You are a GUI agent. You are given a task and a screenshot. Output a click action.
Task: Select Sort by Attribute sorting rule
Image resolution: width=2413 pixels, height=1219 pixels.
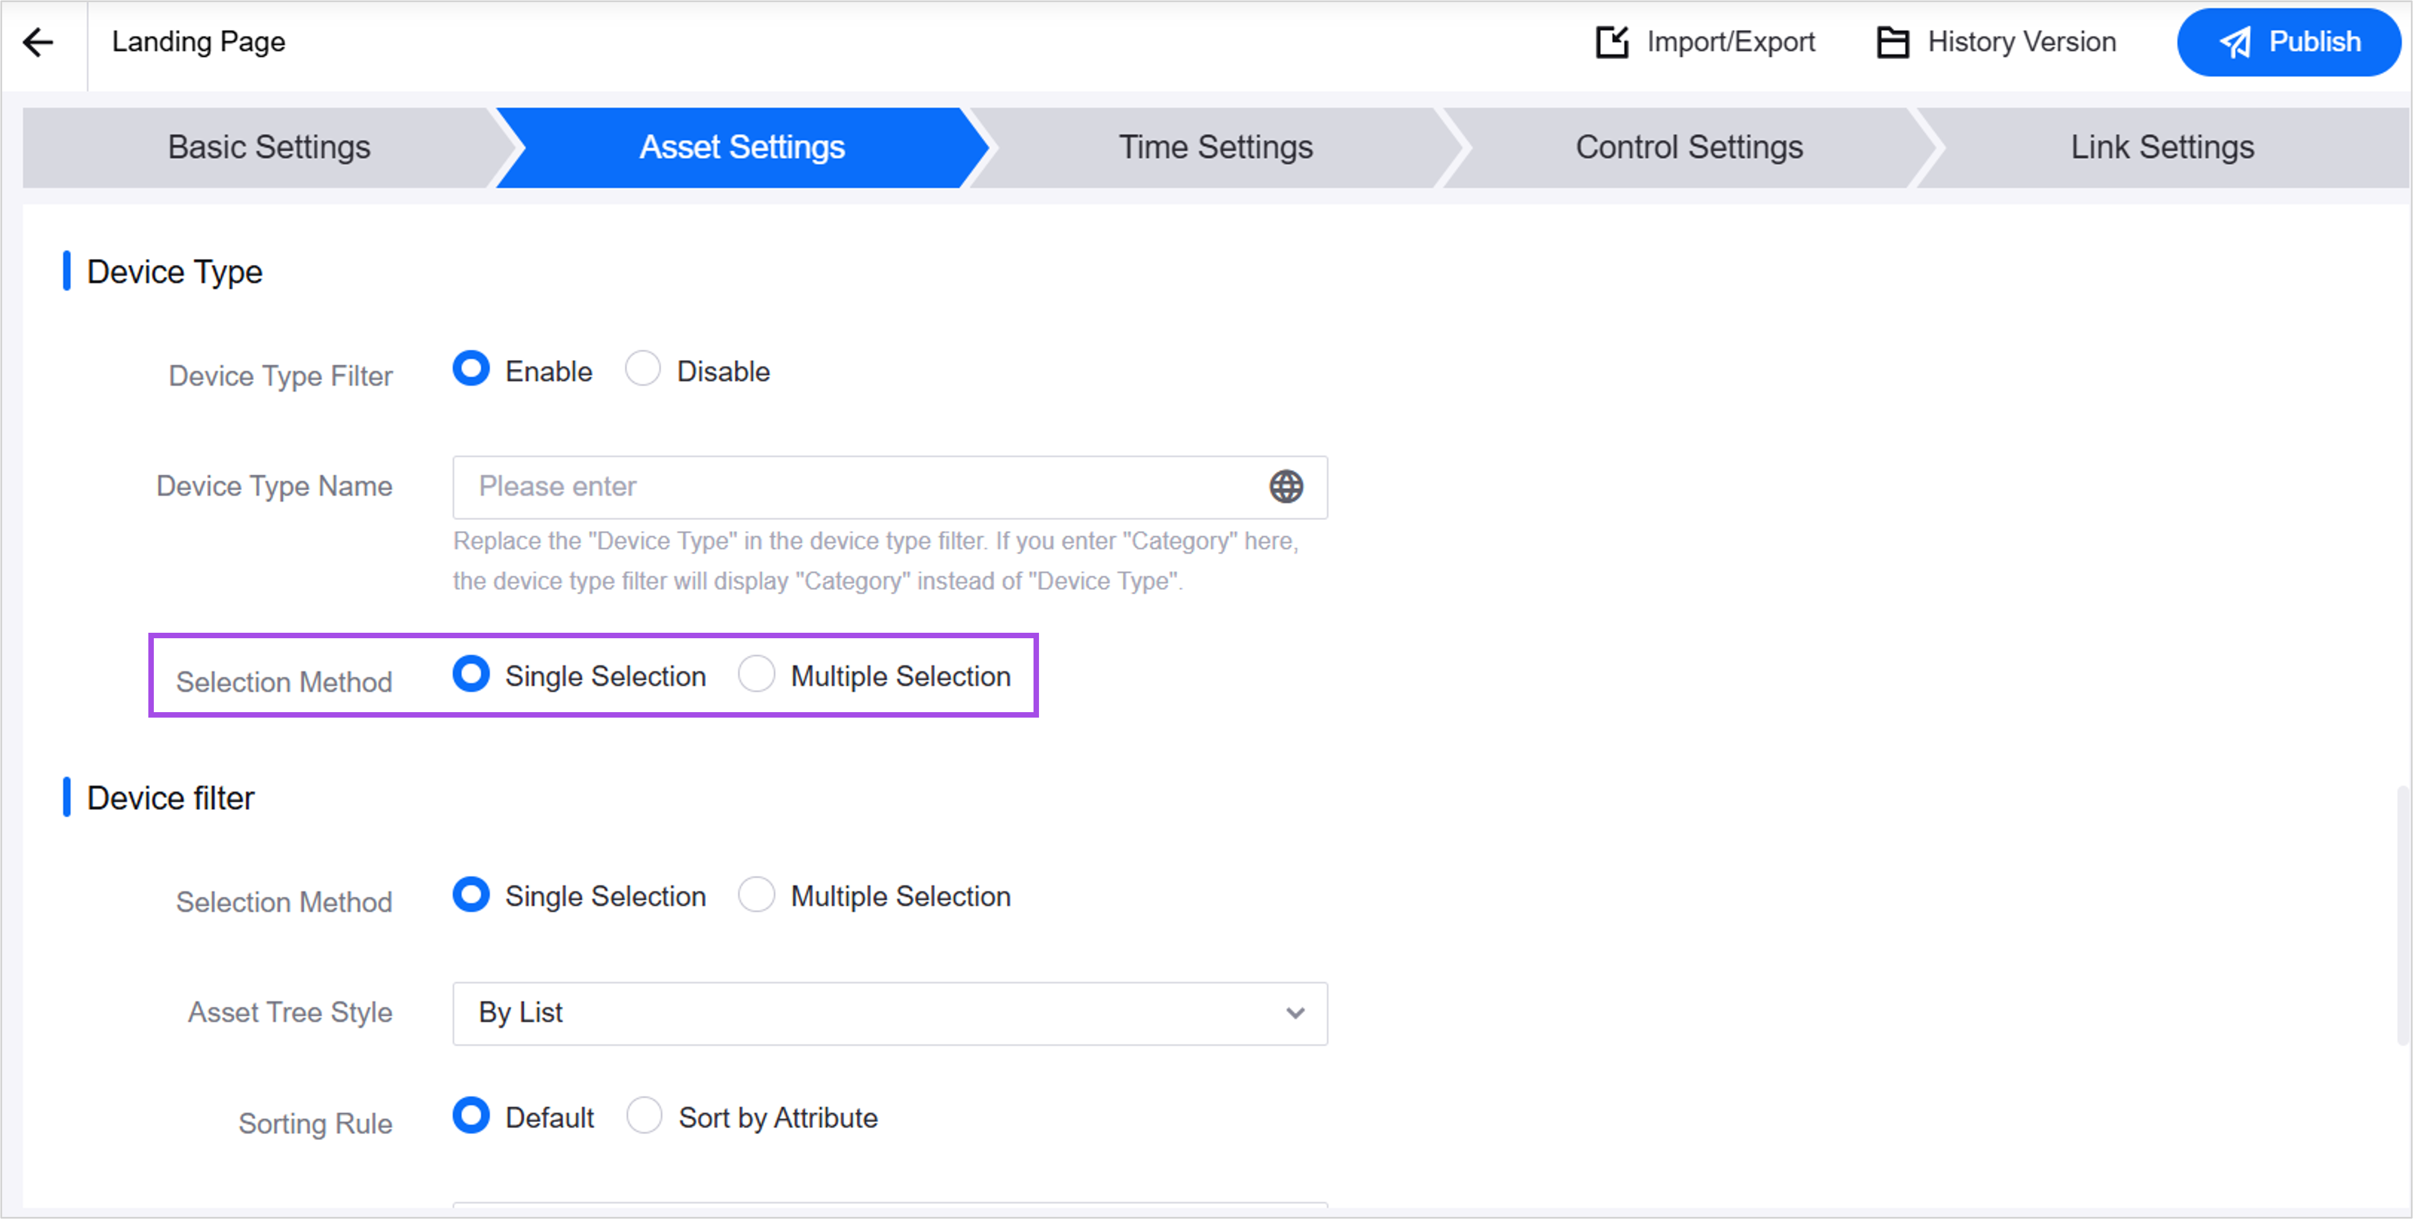[x=644, y=1116]
